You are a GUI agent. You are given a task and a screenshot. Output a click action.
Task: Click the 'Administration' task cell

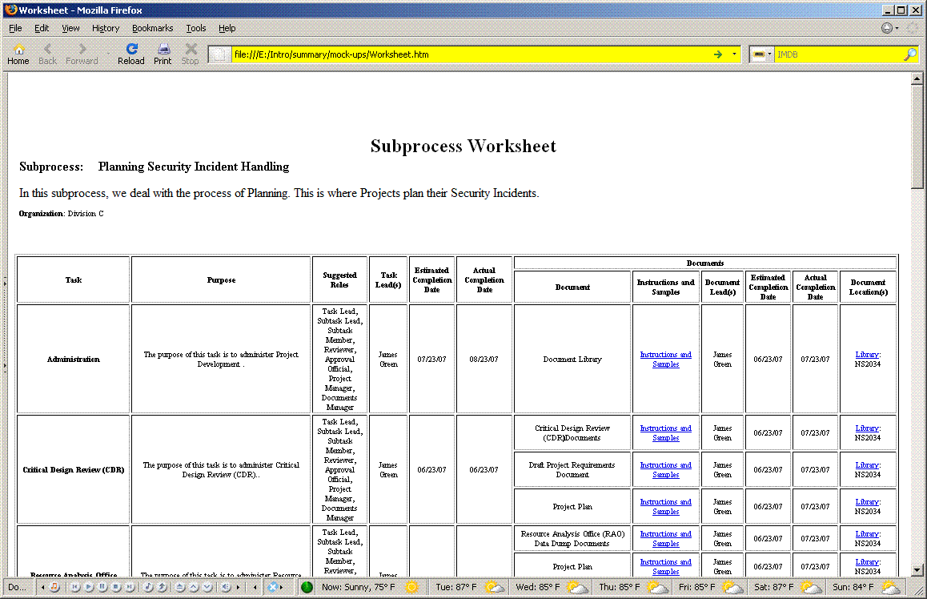tap(74, 360)
